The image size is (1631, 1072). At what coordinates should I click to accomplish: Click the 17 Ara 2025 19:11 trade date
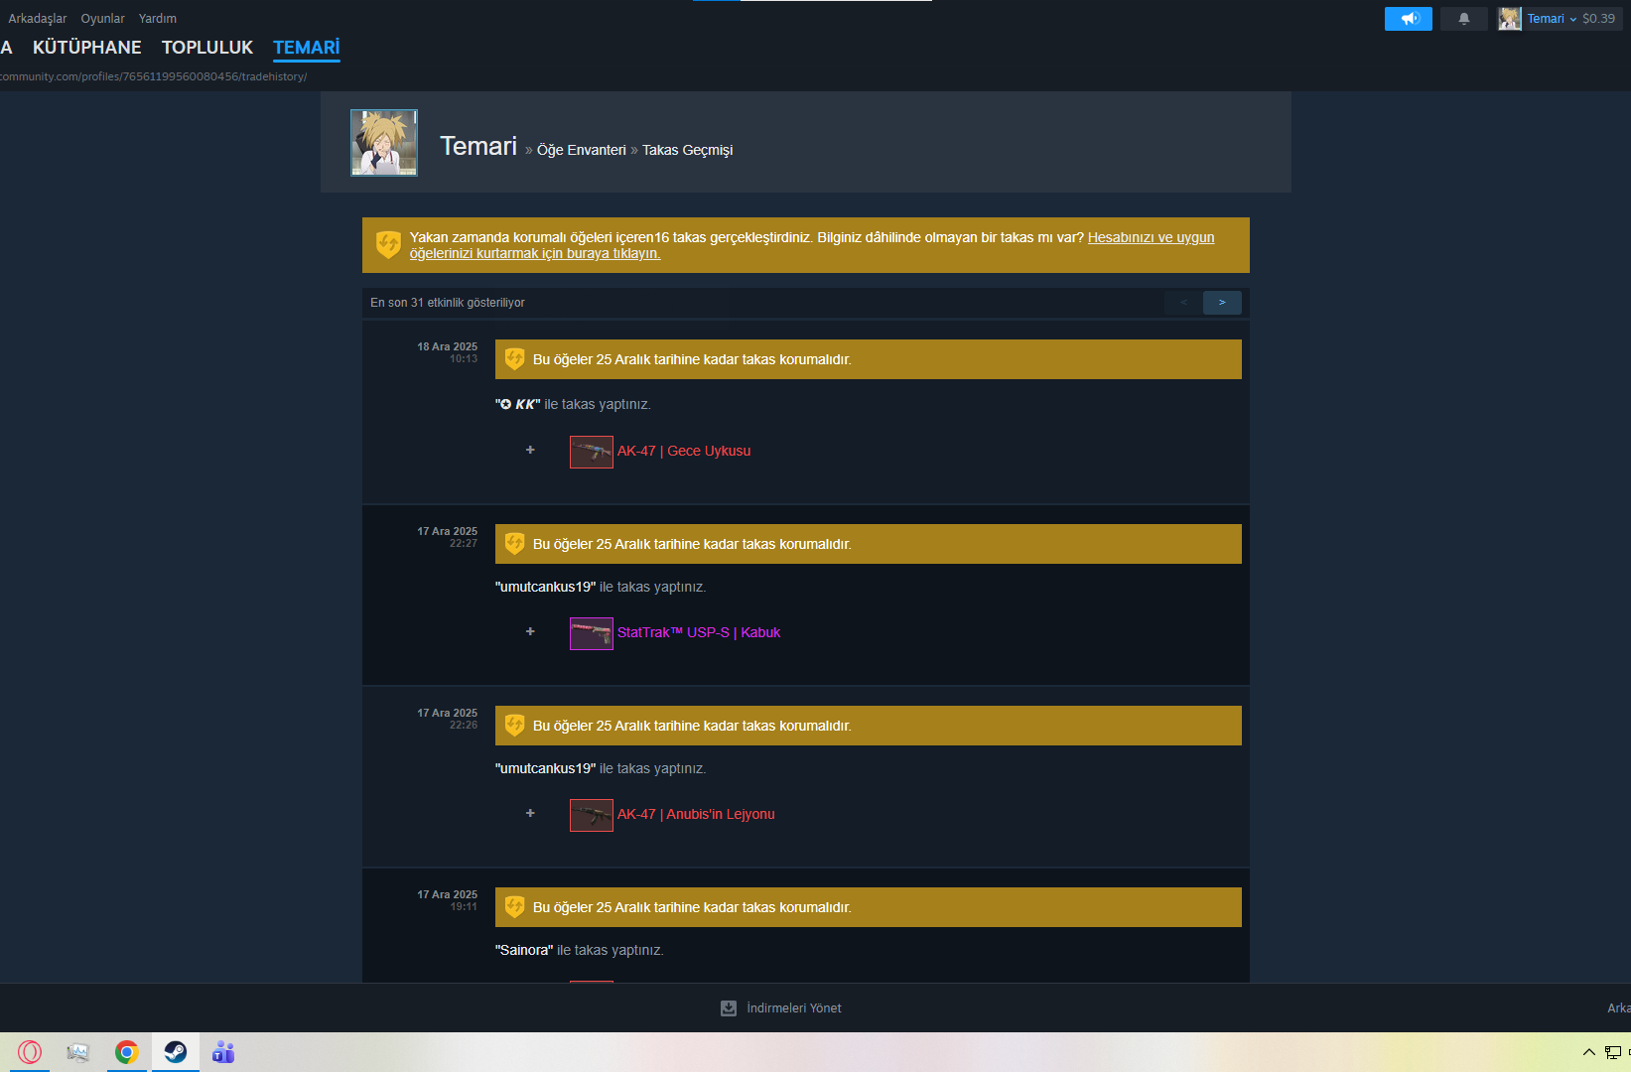pos(447,894)
